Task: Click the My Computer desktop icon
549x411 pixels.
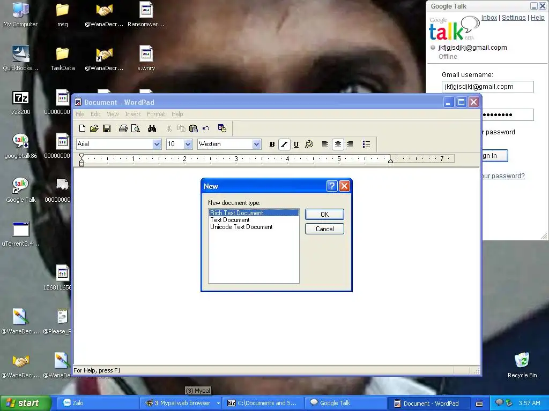Action: click(20, 14)
